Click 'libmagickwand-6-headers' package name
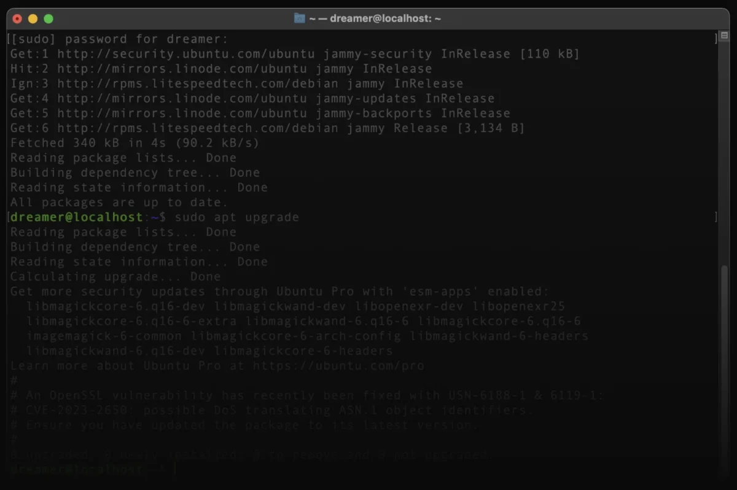Screen dimensions: 737x490 [x=499, y=336]
